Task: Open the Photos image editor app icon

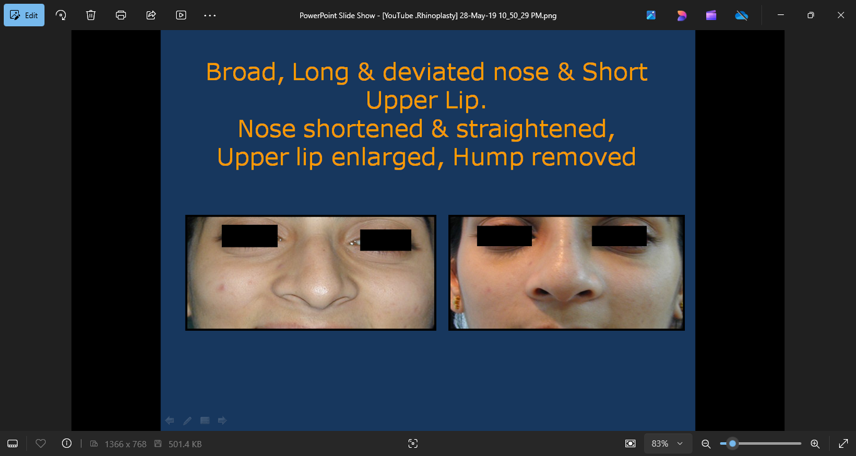Action: 651,15
